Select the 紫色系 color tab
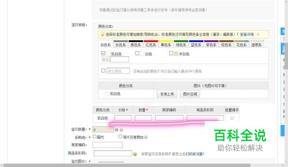 pos(211,45)
